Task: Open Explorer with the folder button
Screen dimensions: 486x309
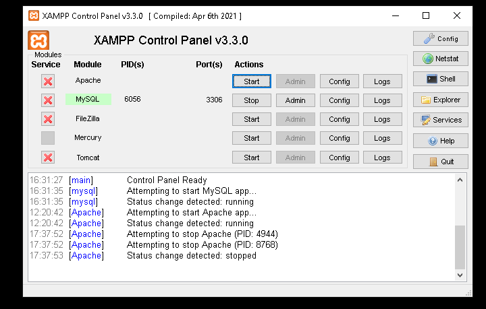Action: click(x=440, y=100)
